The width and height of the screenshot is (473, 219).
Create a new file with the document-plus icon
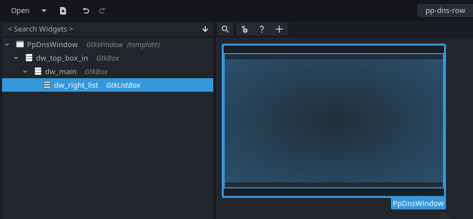(x=63, y=11)
